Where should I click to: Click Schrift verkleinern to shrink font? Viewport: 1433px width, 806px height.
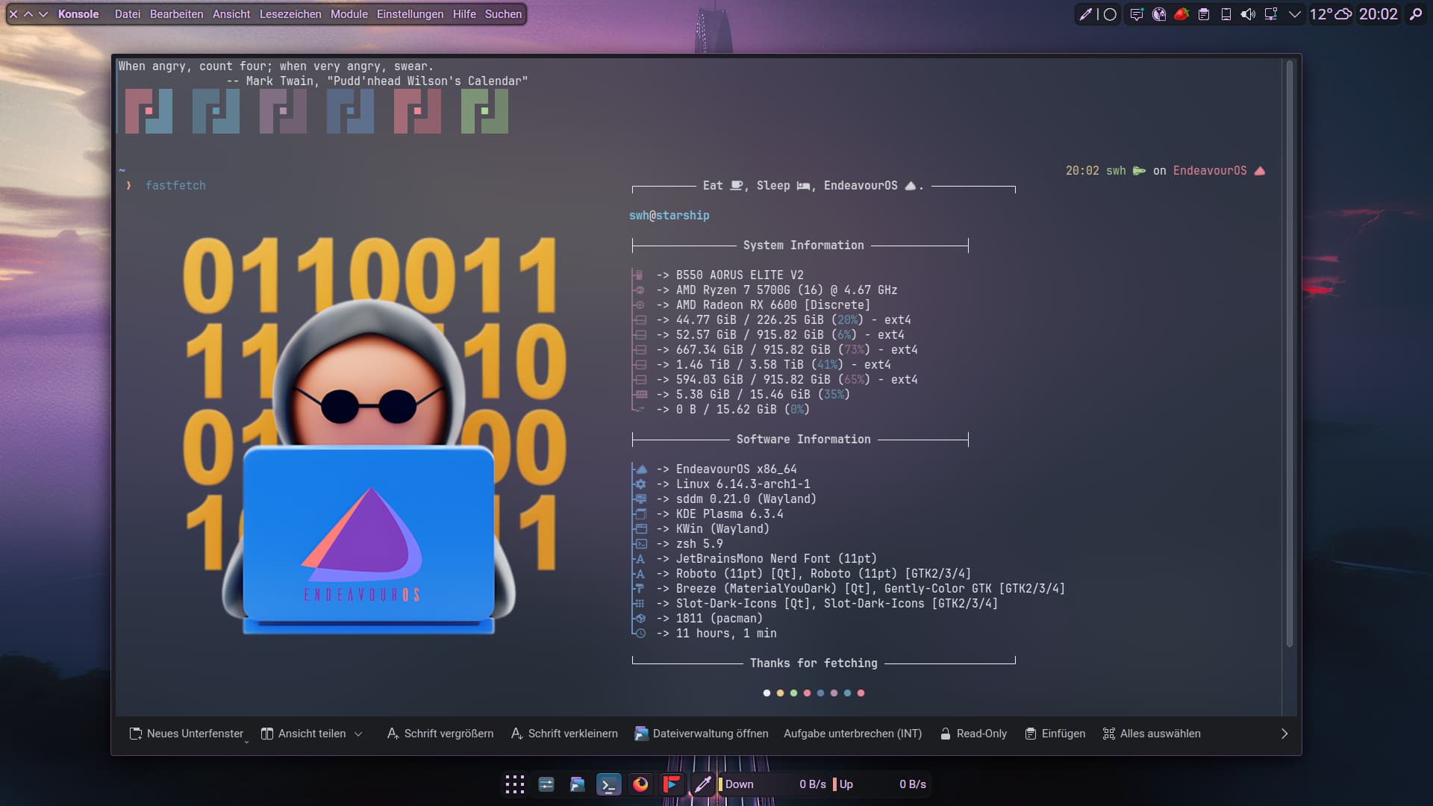point(564,734)
